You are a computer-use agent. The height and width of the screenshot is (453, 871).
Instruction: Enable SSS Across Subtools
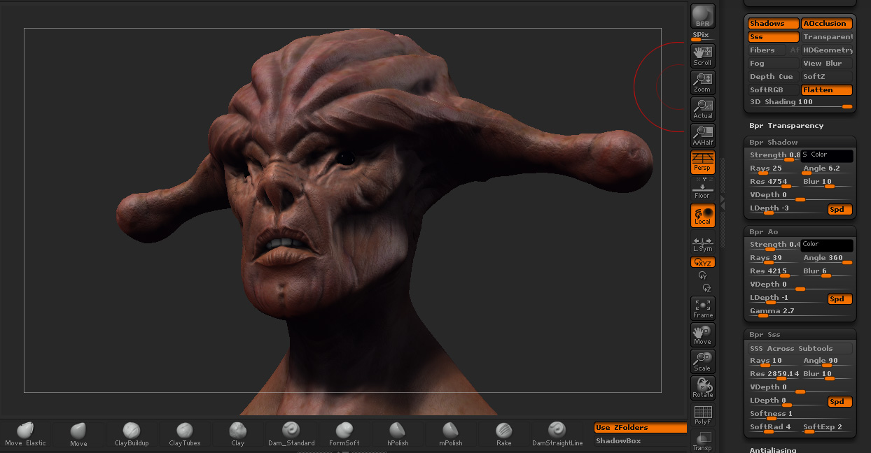[800, 349]
